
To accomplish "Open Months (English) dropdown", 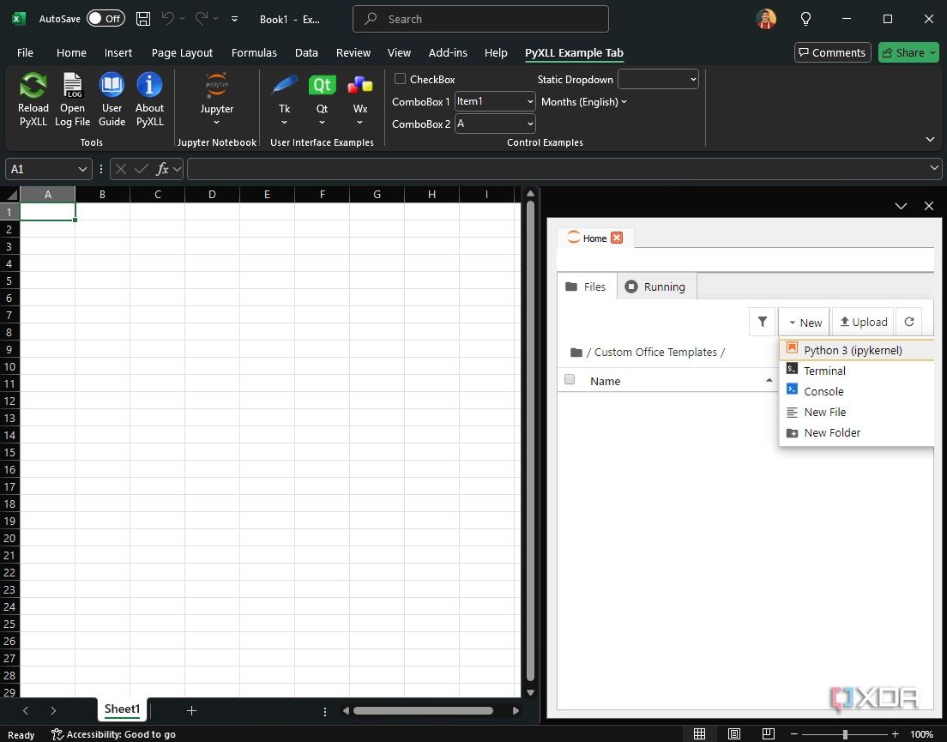I will tap(584, 101).
